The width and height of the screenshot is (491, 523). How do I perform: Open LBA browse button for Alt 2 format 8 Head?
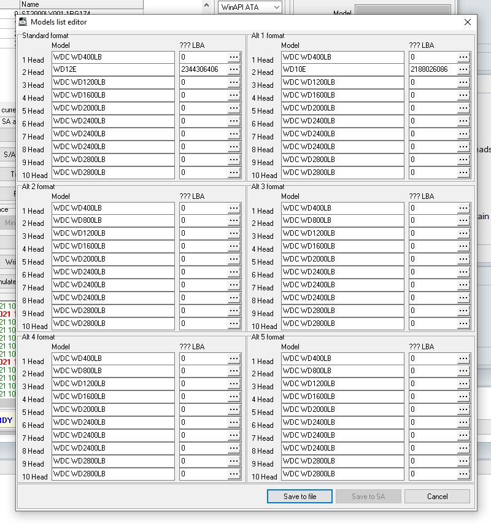tap(234, 298)
